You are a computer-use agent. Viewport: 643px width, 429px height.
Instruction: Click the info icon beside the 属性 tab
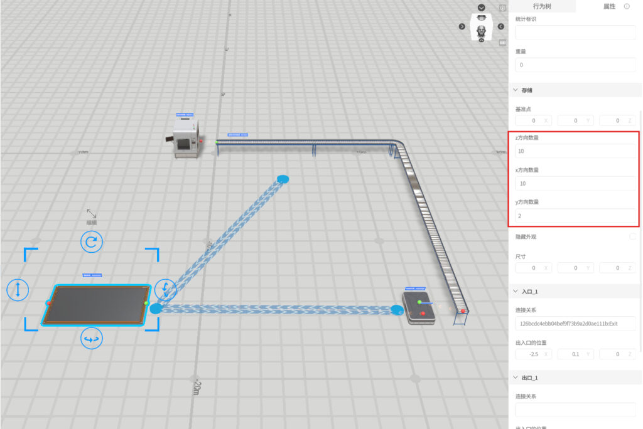pyautogui.click(x=627, y=6)
